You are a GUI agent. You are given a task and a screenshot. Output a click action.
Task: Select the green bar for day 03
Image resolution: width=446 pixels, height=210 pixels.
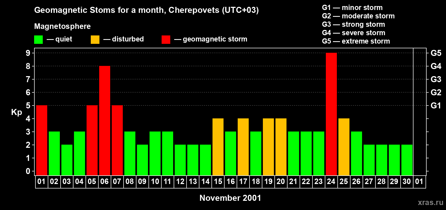pyautogui.click(x=67, y=160)
